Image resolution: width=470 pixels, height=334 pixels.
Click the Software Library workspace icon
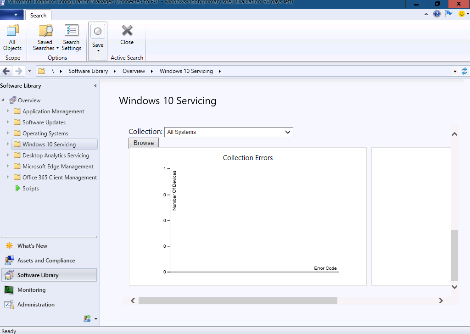(9, 275)
